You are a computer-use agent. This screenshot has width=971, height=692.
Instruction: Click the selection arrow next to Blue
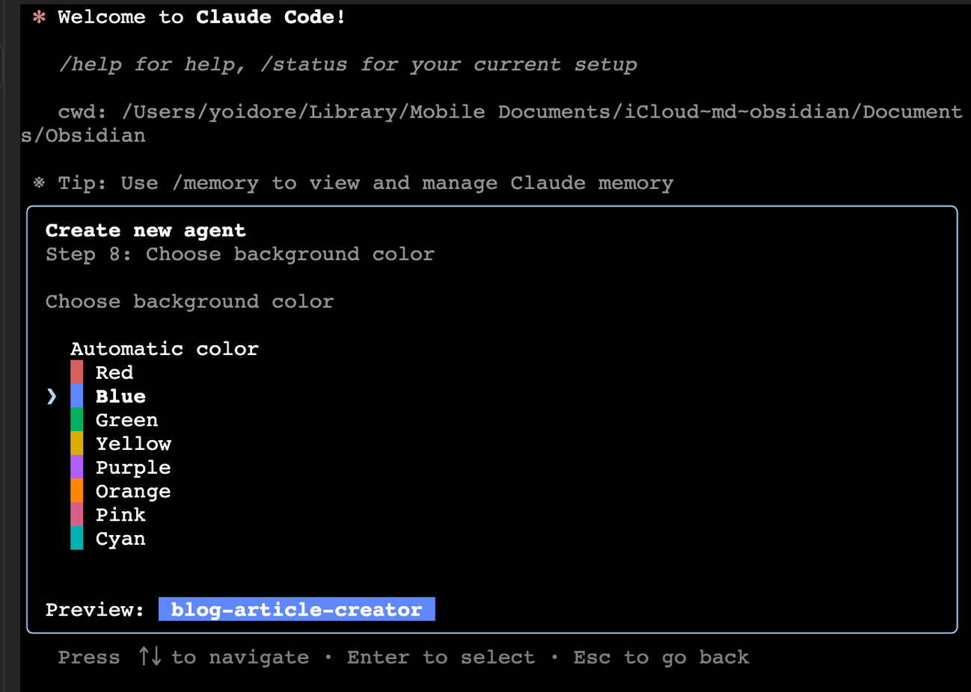point(52,396)
